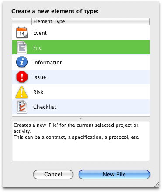Select the Risk element type text
The image size is (162, 192).
click(38, 92)
